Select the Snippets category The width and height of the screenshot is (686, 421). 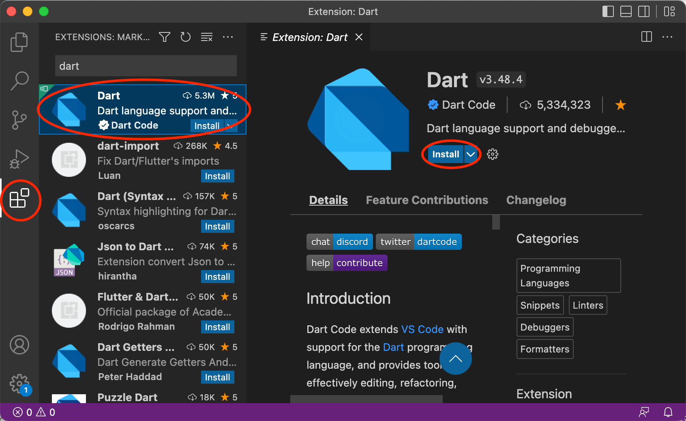pyautogui.click(x=540, y=305)
